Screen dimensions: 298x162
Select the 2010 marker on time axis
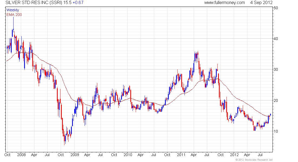click(x=128, y=155)
